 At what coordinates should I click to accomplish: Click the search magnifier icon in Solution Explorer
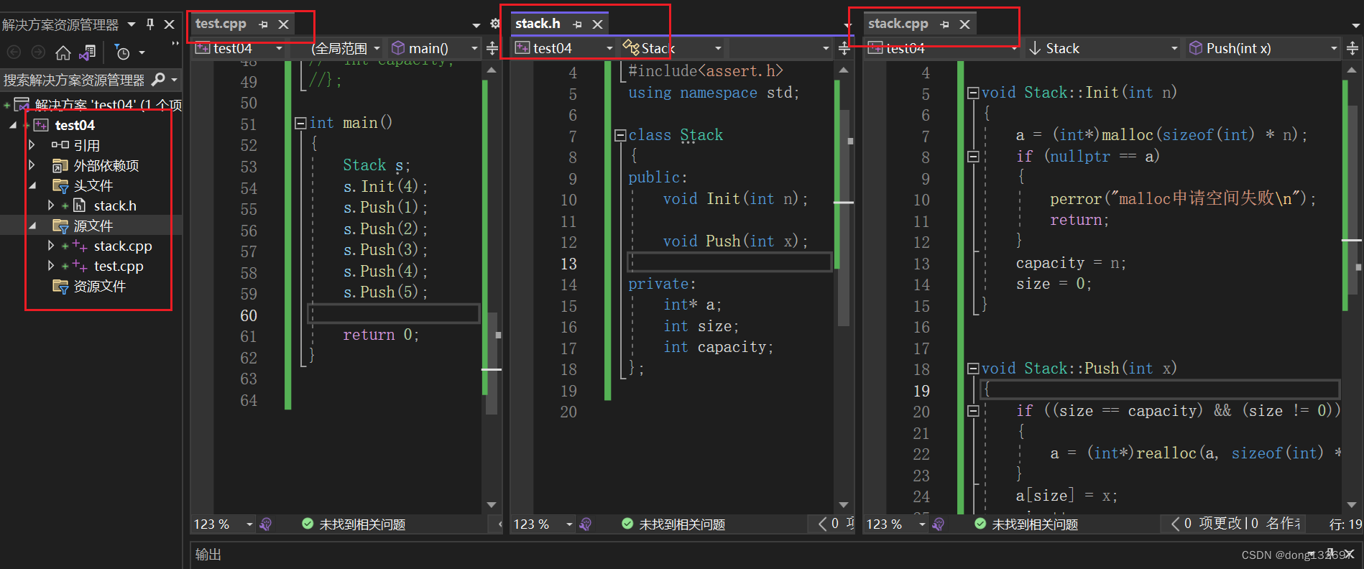click(x=159, y=79)
